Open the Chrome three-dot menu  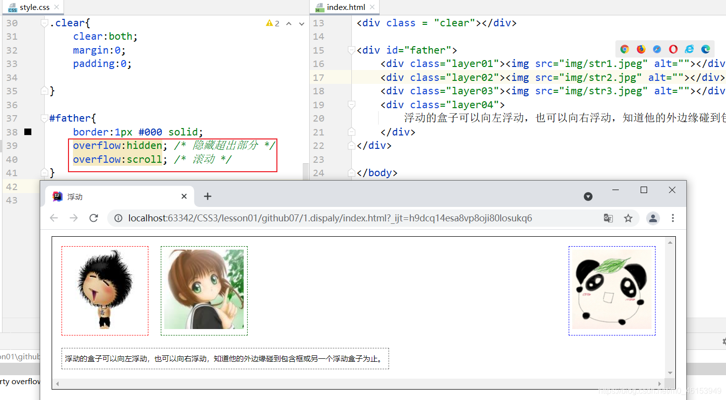pyautogui.click(x=672, y=218)
